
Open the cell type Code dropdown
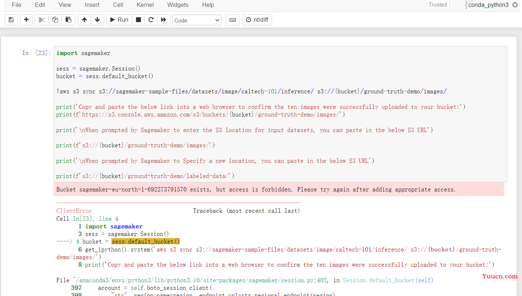197,20
